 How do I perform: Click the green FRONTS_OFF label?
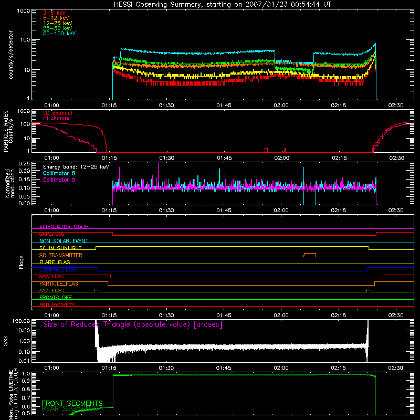click(x=56, y=298)
